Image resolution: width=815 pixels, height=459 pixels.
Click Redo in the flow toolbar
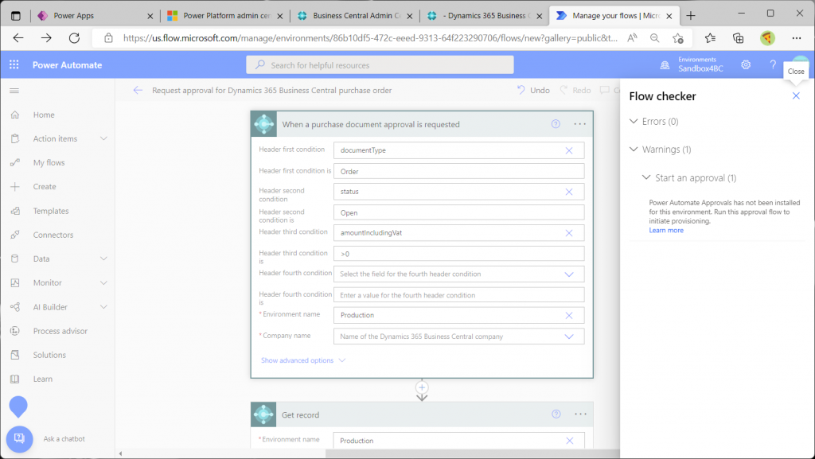pyautogui.click(x=575, y=91)
